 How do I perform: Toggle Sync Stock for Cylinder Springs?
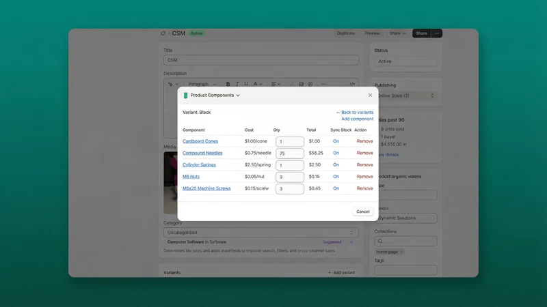pyautogui.click(x=336, y=164)
